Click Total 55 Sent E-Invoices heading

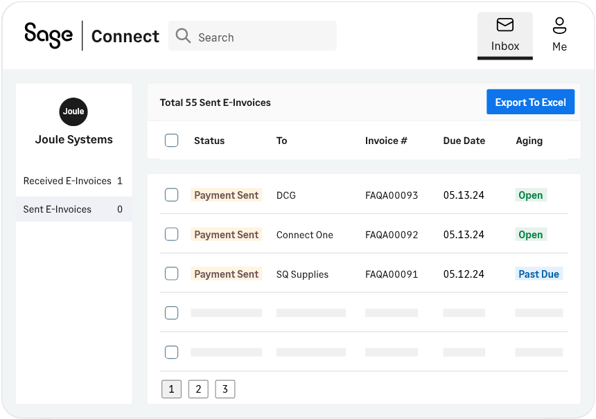(215, 102)
